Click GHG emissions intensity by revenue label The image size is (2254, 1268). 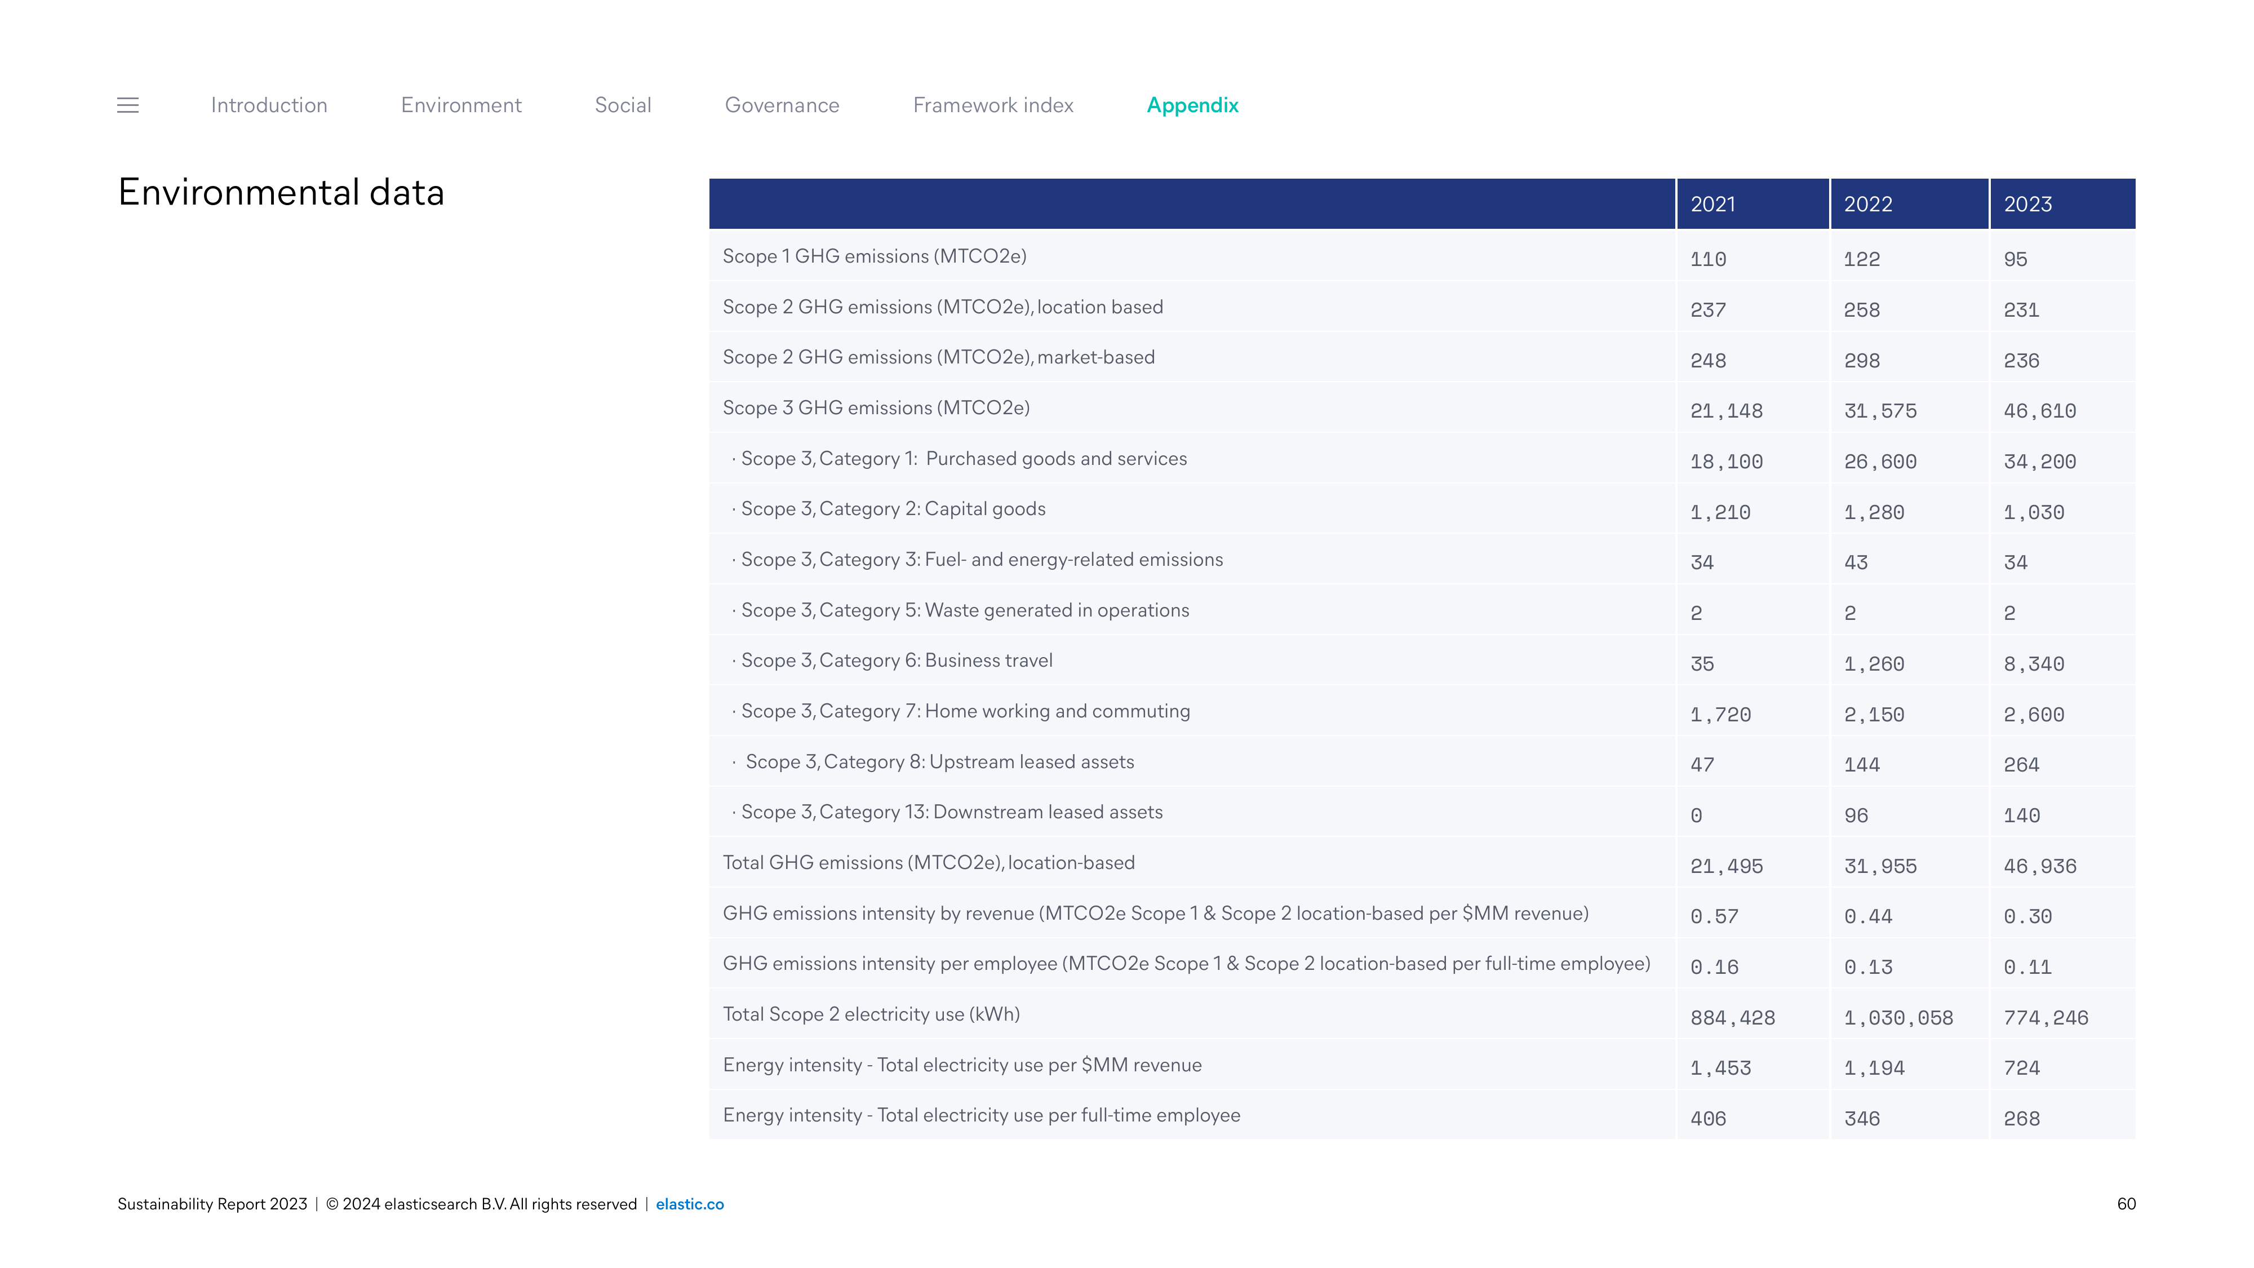tap(1155, 914)
